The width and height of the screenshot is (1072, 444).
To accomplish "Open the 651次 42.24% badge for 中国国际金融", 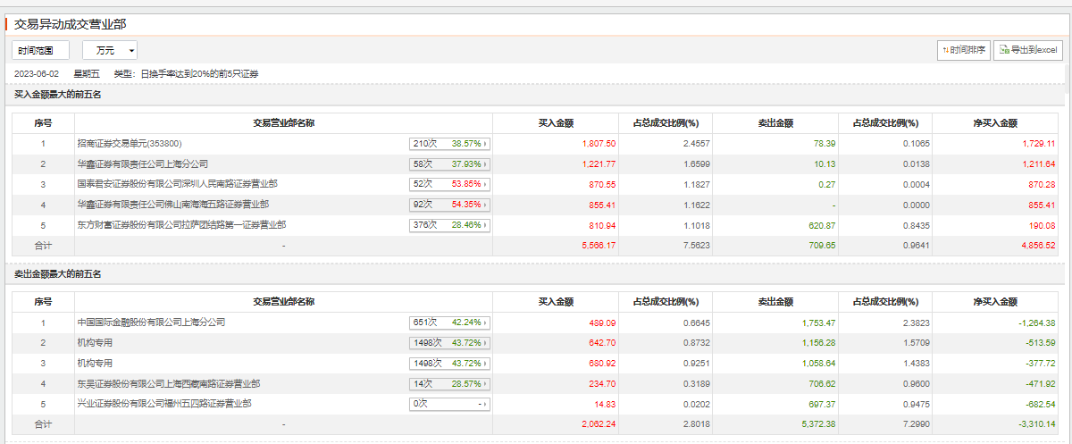I will [x=450, y=323].
